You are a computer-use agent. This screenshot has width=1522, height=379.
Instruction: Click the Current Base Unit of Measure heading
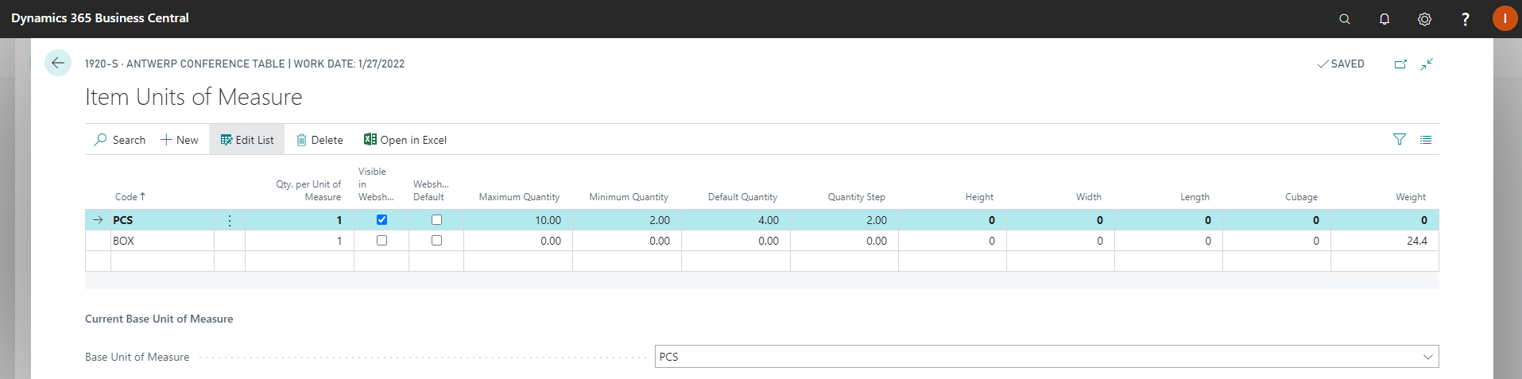(x=159, y=319)
